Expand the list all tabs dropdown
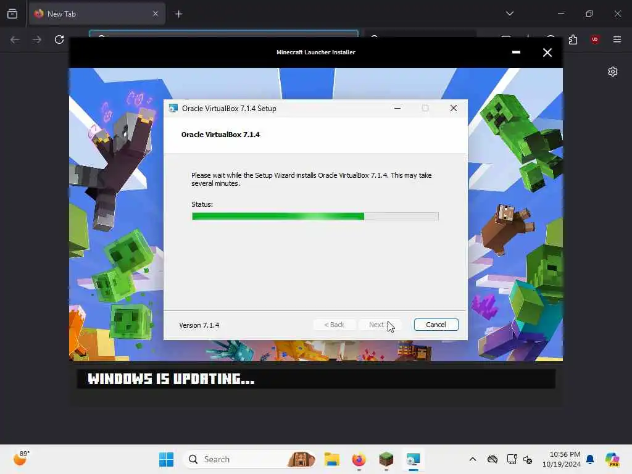Viewport: 632px width, 474px height. point(510,14)
